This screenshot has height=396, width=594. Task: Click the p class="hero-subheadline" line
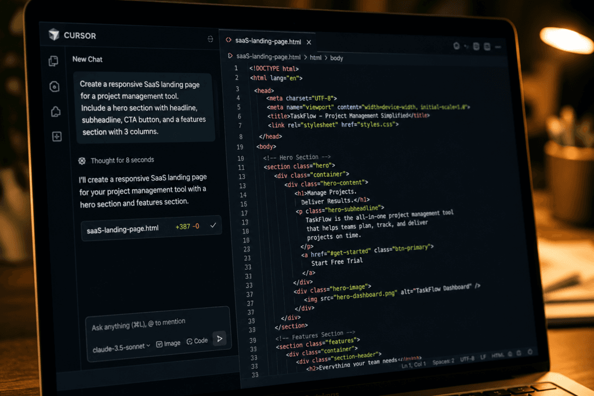340,209
